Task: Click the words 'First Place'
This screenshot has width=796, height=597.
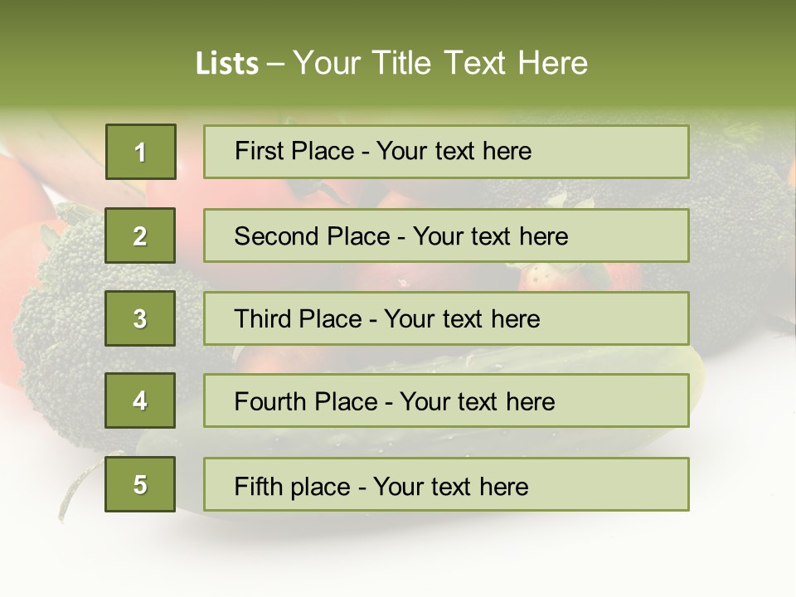Action: (x=294, y=151)
